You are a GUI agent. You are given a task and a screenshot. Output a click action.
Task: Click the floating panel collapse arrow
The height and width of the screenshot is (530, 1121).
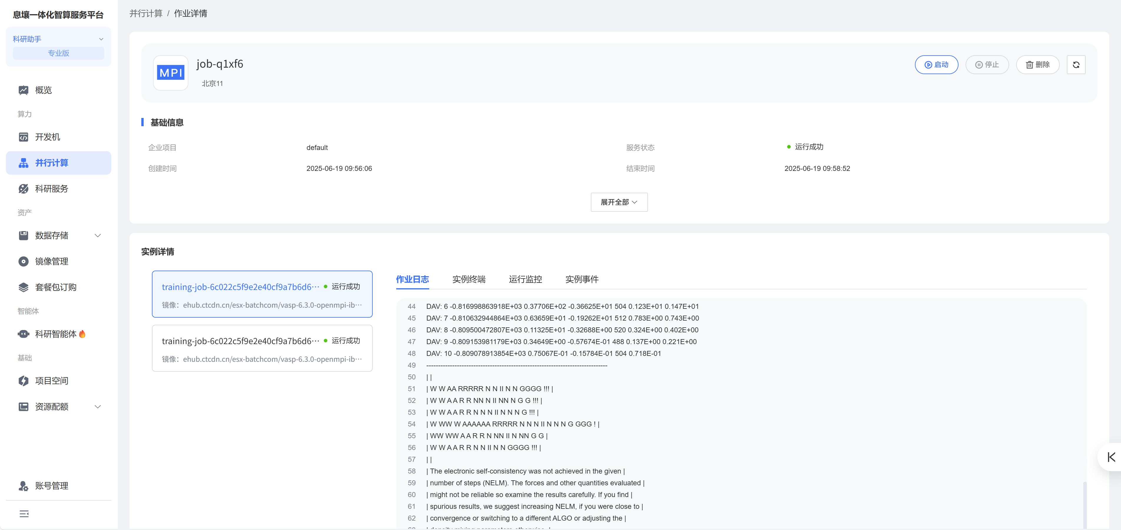1111,457
